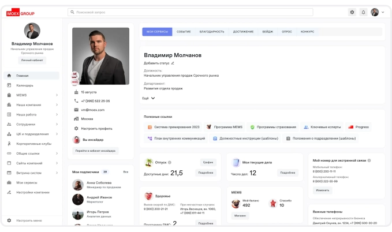Switch to the Бейдж tab
Viewport: 392px width, 232px height.
pos(268,32)
